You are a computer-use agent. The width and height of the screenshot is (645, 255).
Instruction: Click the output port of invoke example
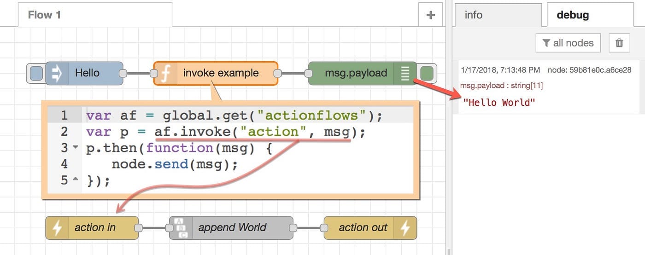point(277,73)
